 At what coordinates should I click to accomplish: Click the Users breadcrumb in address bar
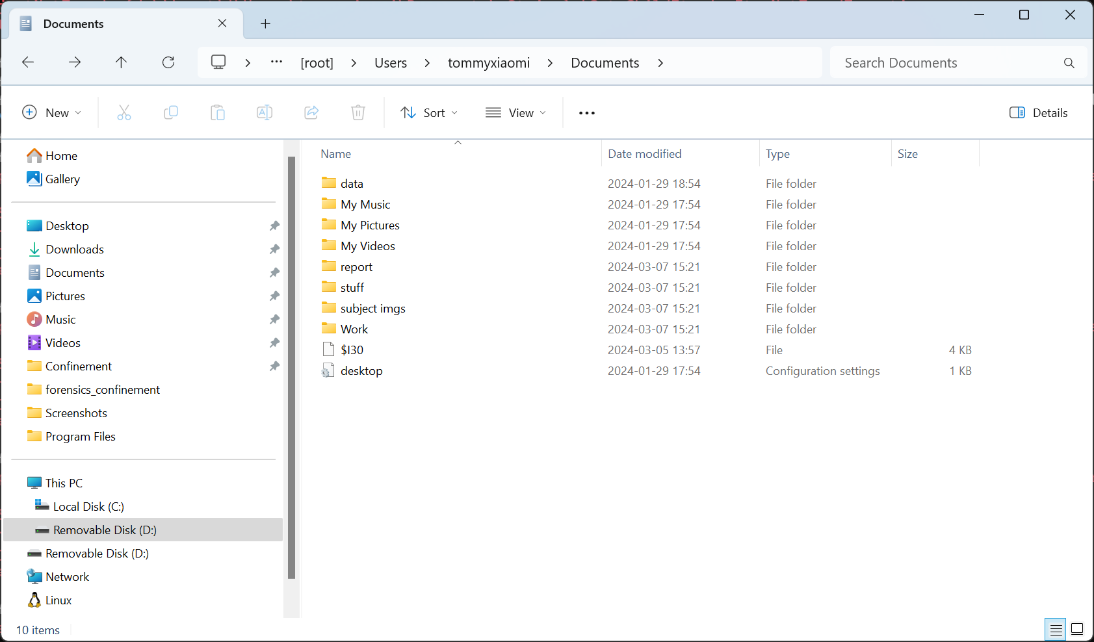(391, 63)
